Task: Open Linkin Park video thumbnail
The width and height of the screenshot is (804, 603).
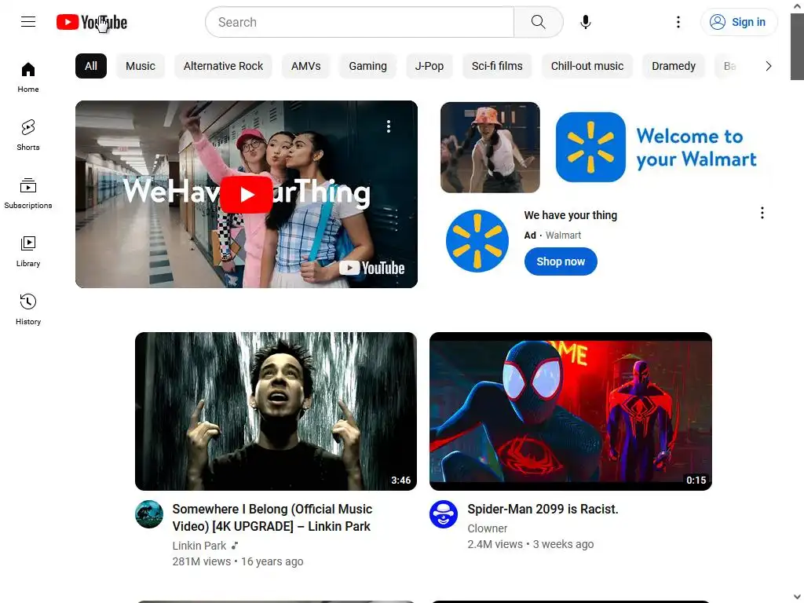Action: [276, 411]
